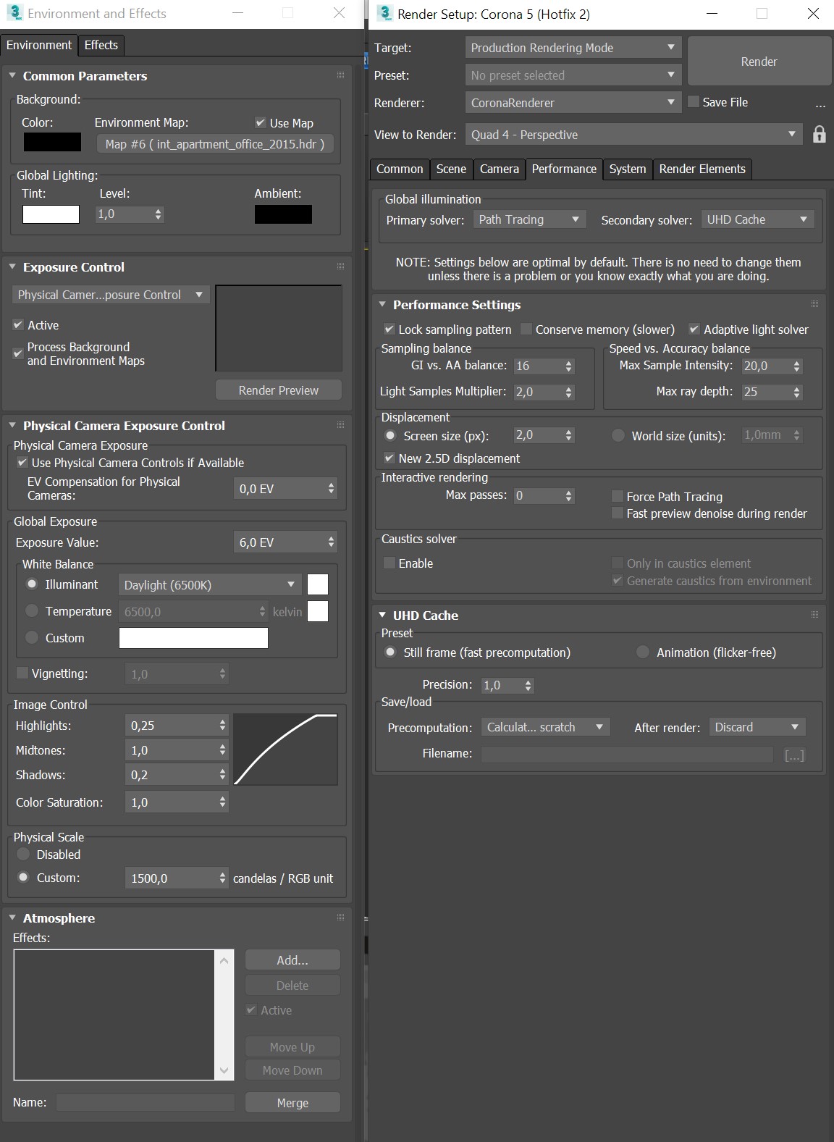
Task: Open the Target rendering mode dropdown
Action: pos(573,48)
